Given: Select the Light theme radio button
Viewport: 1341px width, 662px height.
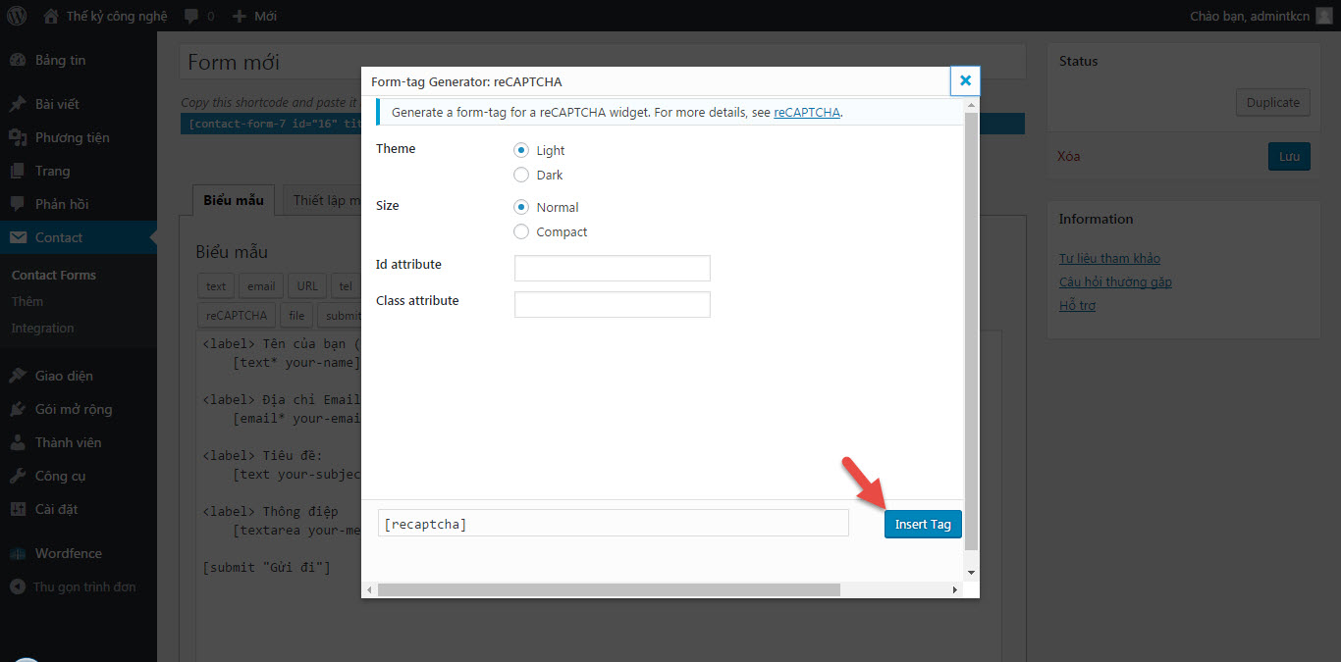Looking at the screenshot, I should [x=521, y=150].
